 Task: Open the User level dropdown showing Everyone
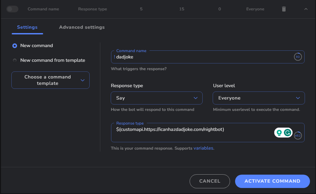point(258,98)
